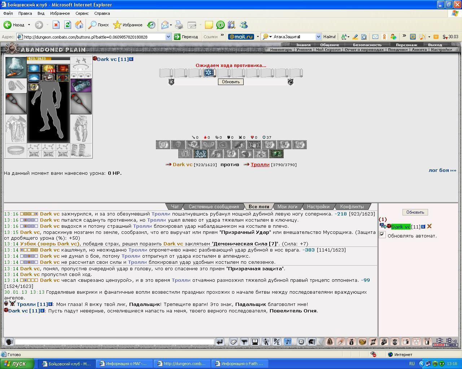The height and width of the screenshot is (369, 462).
Task: Click the hooded figure icon in bottom bar
Action: [330, 342]
